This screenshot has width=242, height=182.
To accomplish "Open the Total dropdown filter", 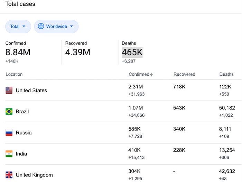I will point(18,26).
